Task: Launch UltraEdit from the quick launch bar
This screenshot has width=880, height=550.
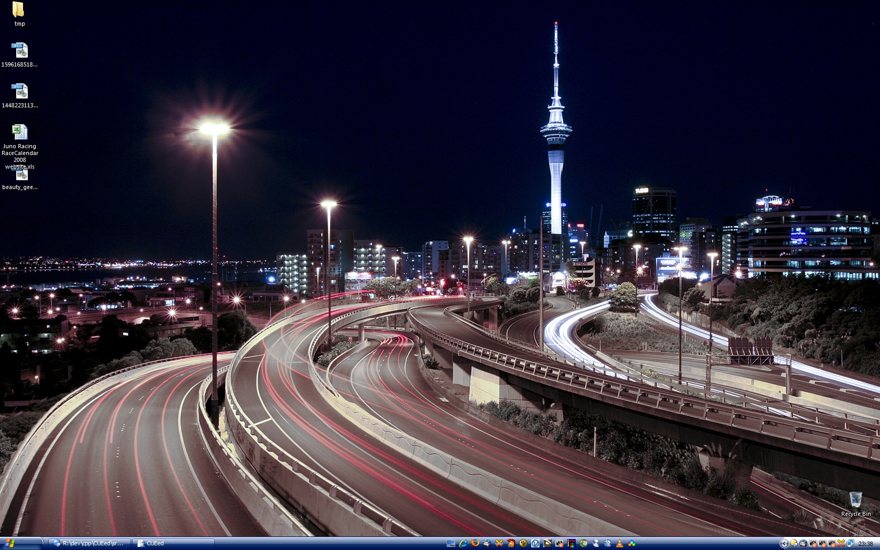Action: 523,543
